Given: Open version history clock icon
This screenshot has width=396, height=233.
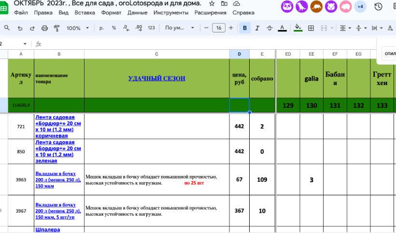Looking at the screenshot, I should 378,7.
